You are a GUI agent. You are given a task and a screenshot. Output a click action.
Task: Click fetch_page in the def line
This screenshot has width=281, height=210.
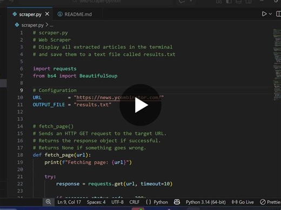[59, 155]
